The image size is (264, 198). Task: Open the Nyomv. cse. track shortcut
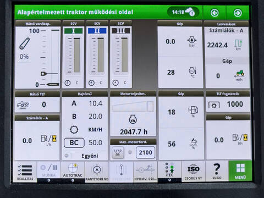(146, 172)
